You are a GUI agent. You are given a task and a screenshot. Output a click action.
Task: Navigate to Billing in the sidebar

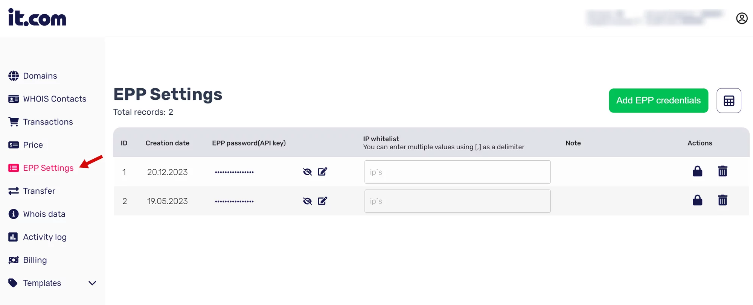pos(35,260)
